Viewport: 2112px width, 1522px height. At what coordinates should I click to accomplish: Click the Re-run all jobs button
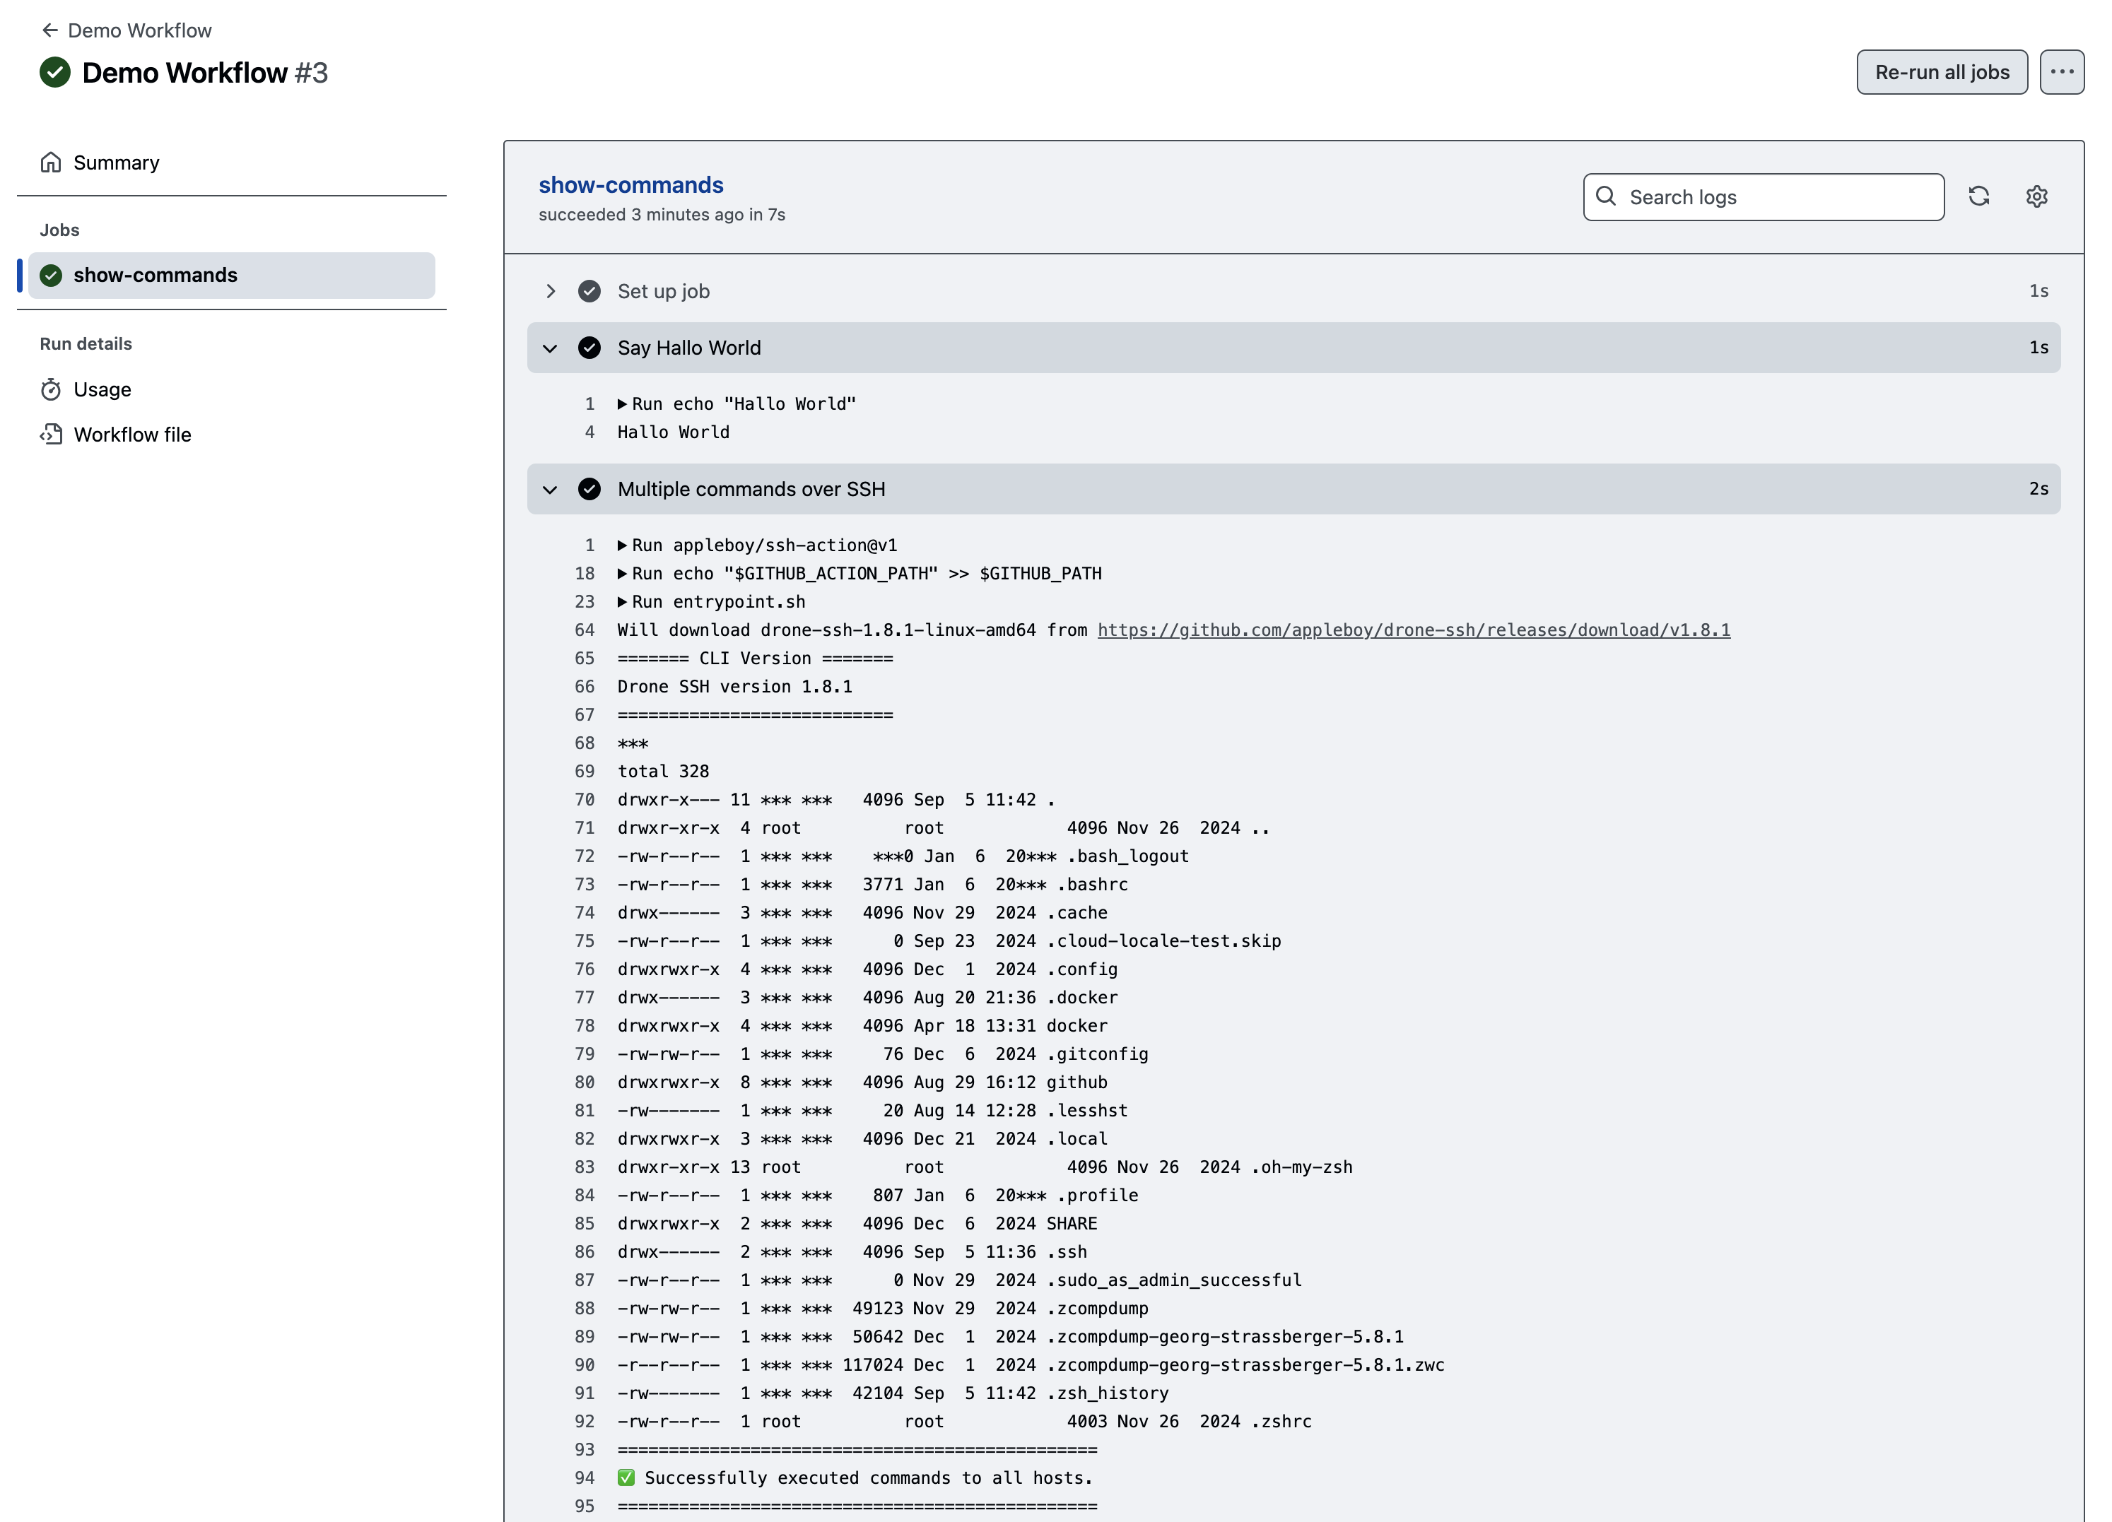pyautogui.click(x=1942, y=71)
